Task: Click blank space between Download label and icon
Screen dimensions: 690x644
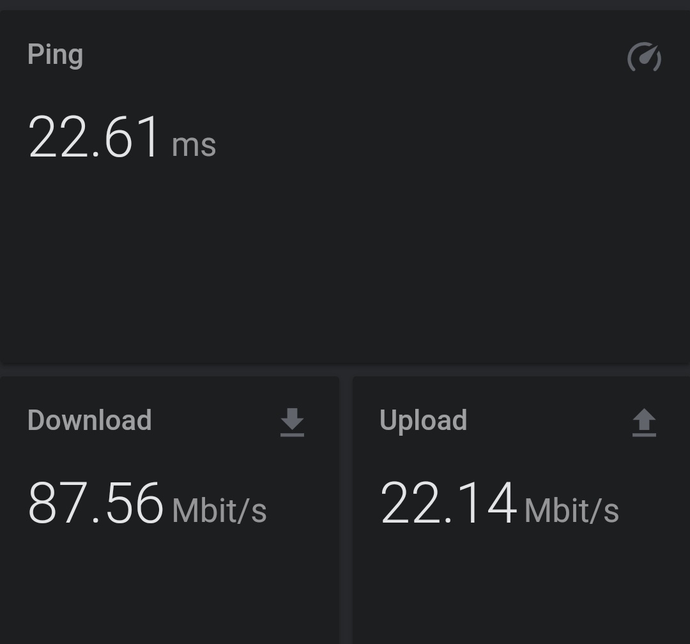Action: point(216,421)
